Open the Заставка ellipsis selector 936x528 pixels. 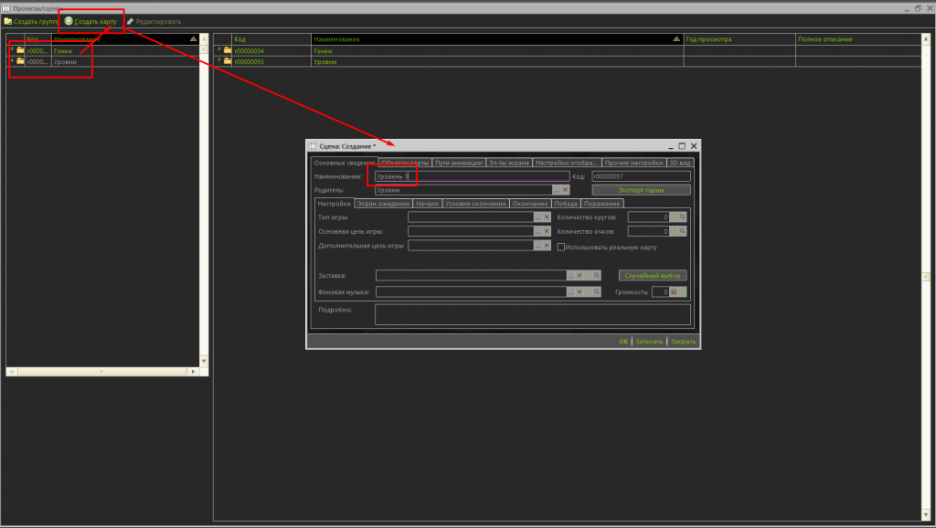(x=570, y=276)
